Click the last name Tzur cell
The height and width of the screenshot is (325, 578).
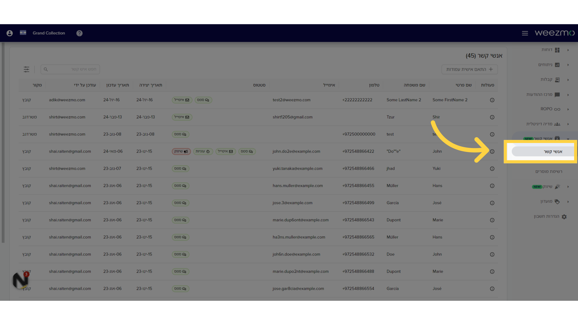[390, 117]
